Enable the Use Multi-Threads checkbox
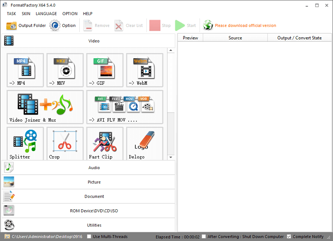This screenshot has width=333, height=241. (x=89, y=236)
